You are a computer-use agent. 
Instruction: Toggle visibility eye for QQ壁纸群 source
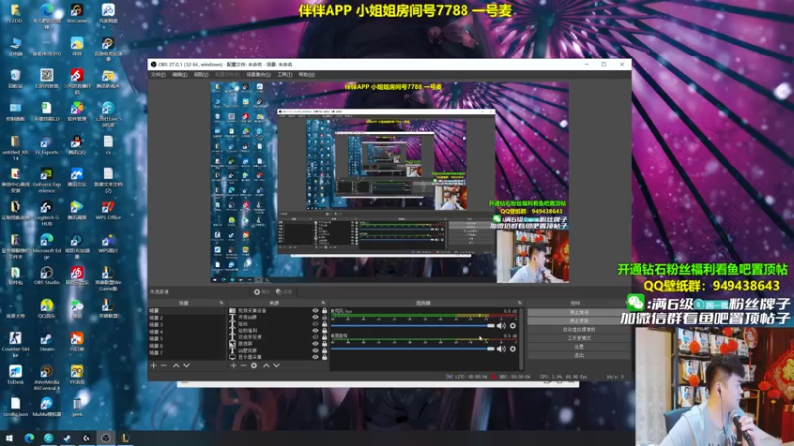tap(315, 351)
